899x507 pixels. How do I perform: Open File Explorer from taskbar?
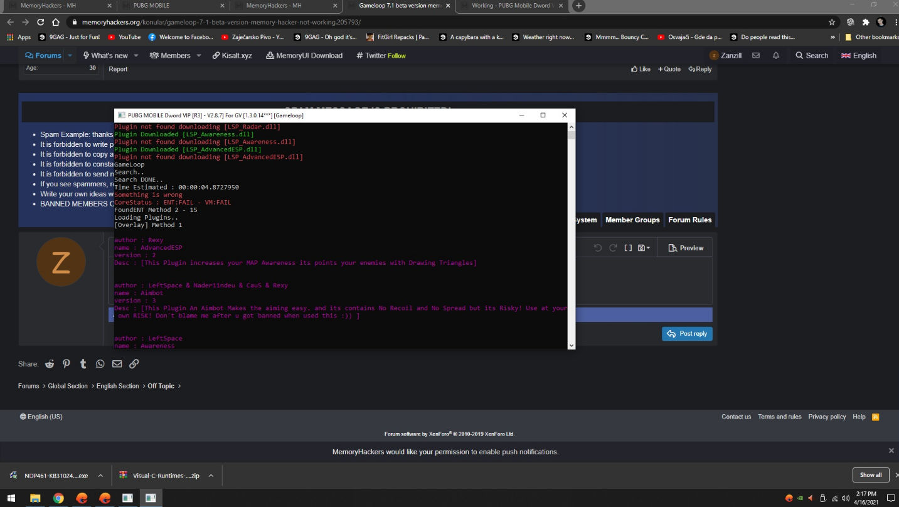click(x=35, y=498)
